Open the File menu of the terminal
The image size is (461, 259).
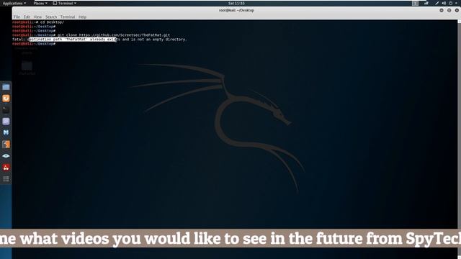[17, 17]
